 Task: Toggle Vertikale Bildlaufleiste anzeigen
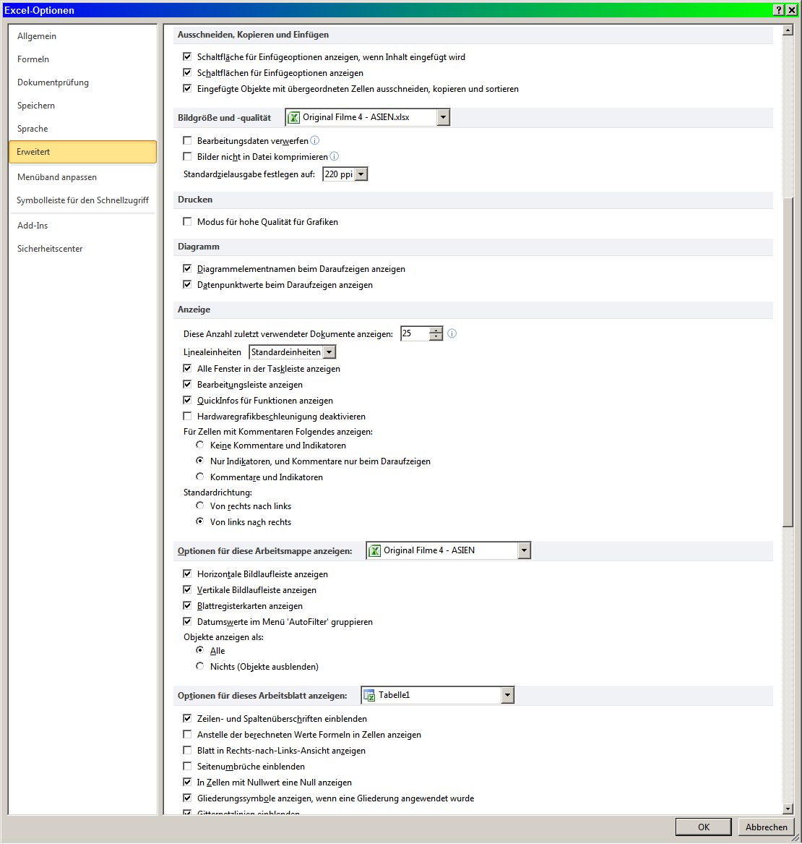(x=187, y=590)
